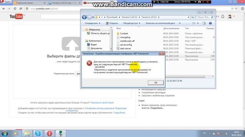Image resolution: width=245 pixels, height=137 pixels.
Task: Show more Explorer toolbar commands chevron
Action: [180, 23]
